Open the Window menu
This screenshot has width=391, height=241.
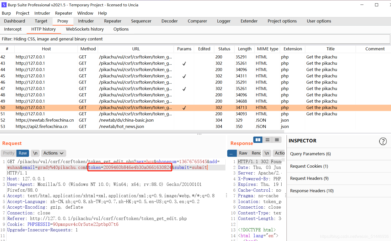85,13
